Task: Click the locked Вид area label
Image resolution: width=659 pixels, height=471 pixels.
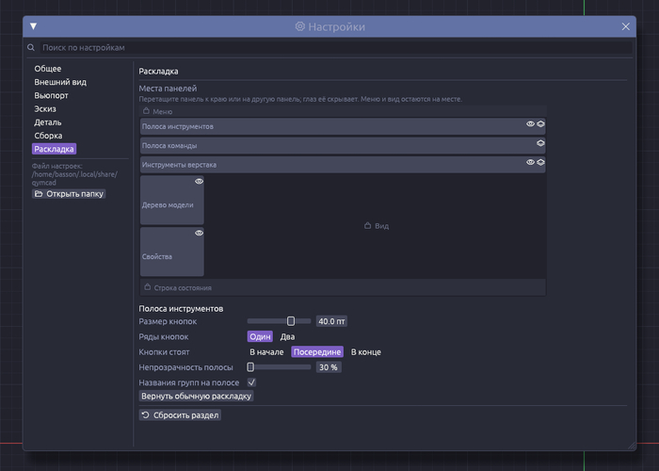Action: click(377, 226)
